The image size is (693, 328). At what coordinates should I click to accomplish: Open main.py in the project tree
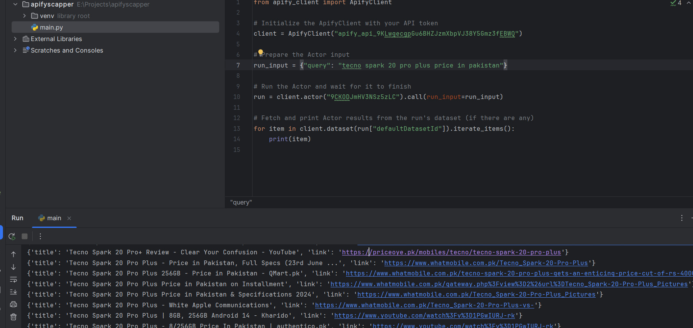click(x=51, y=27)
